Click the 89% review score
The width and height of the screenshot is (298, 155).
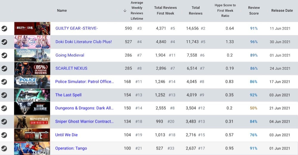tap(254, 55)
